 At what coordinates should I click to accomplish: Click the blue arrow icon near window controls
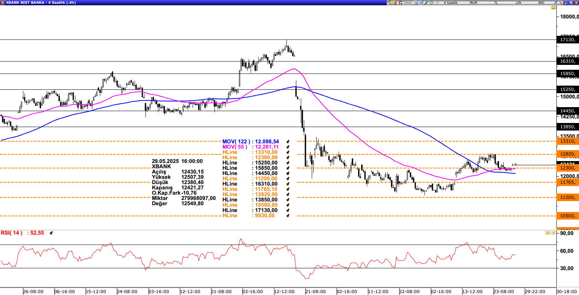point(555,3)
